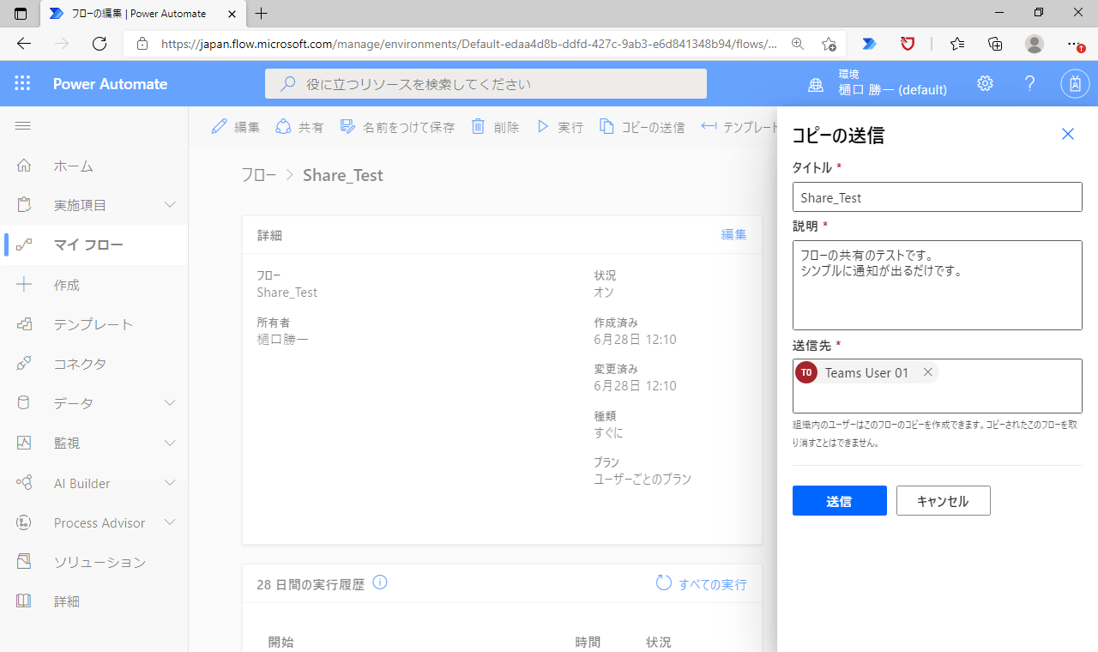Click the zoom magnifier icon in the address bar

tap(798, 44)
